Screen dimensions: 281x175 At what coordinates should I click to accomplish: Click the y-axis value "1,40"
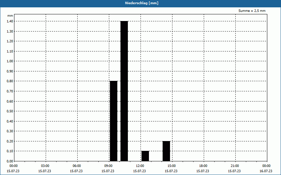[10, 21]
